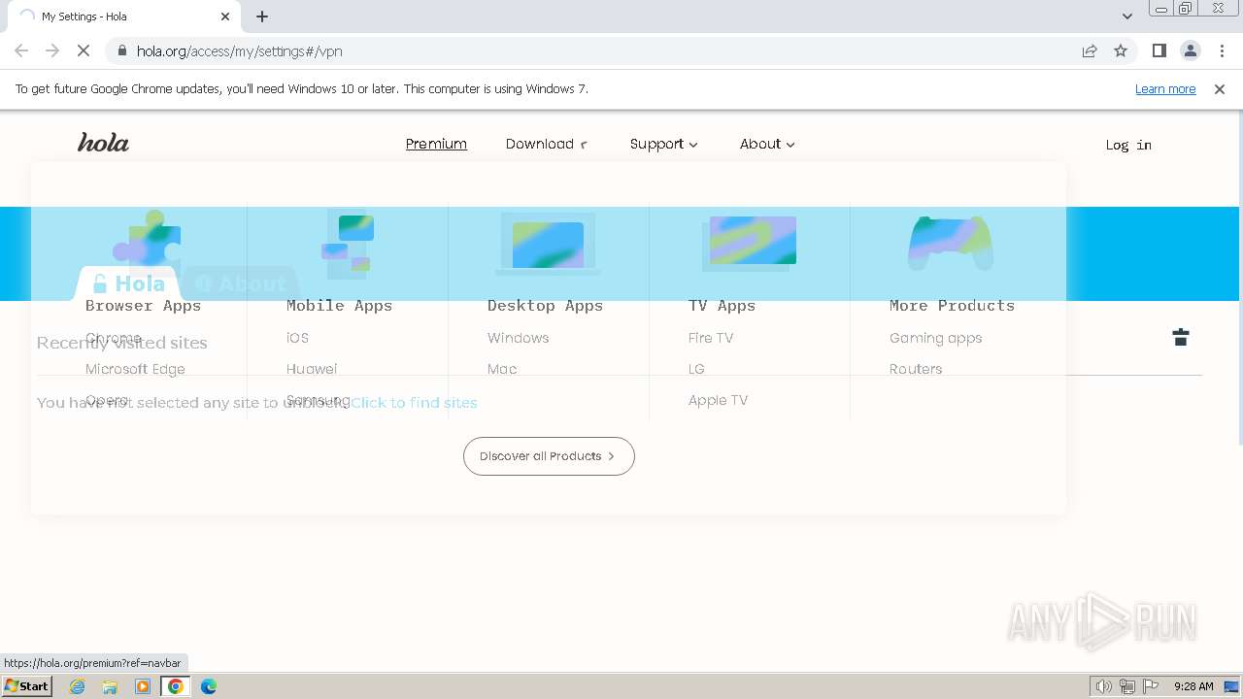Click the taskbar clock
This screenshot has width=1243, height=699.
point(1193,686)
